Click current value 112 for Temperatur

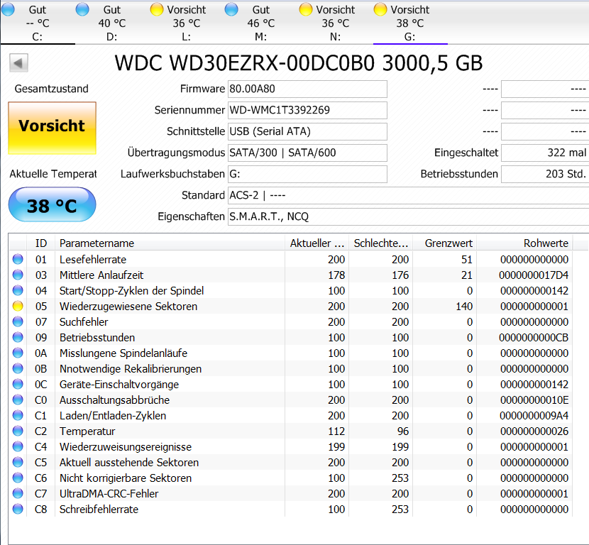[336, 431]
